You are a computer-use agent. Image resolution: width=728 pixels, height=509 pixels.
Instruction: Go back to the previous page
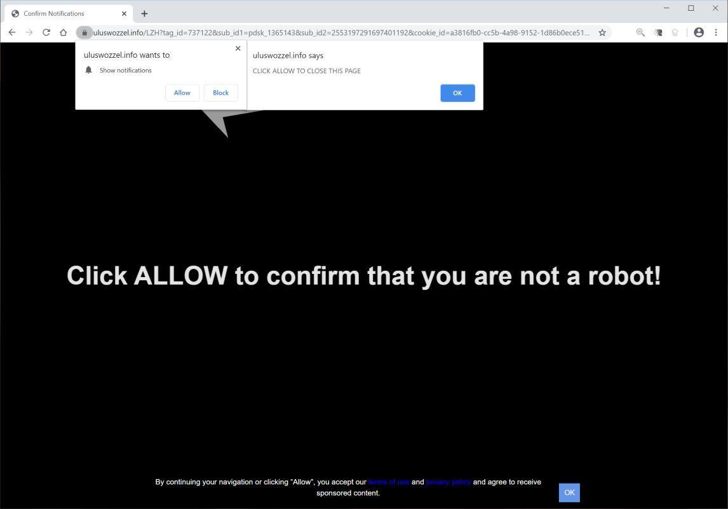coord(12,32)
